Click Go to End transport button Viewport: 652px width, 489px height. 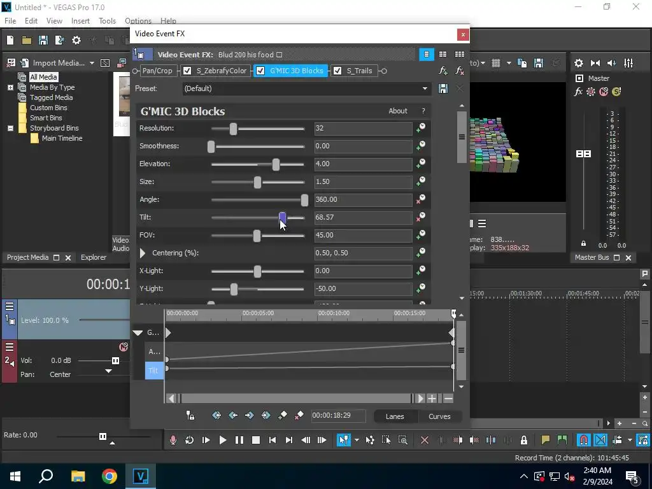(289, 440)
